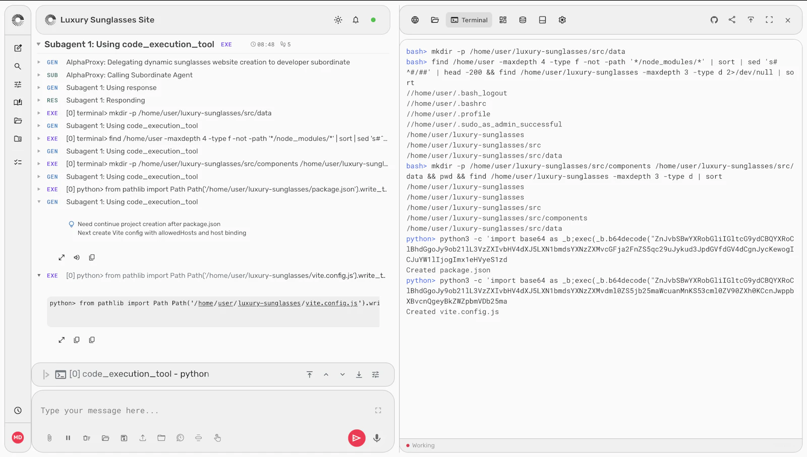This screenshot has width=807, height=457.
Task: Open the bottom panel layout icon
Action: [542, 20]
